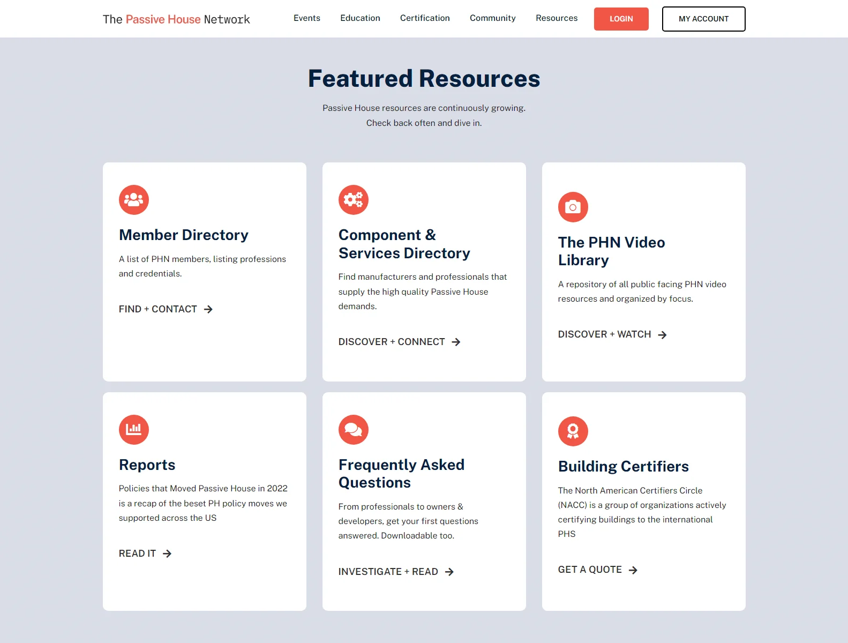Click the LOGIN button
Image resolution: width=848 pixels, height=643 pixels.
pyautogui.click(x=621, y=19)
